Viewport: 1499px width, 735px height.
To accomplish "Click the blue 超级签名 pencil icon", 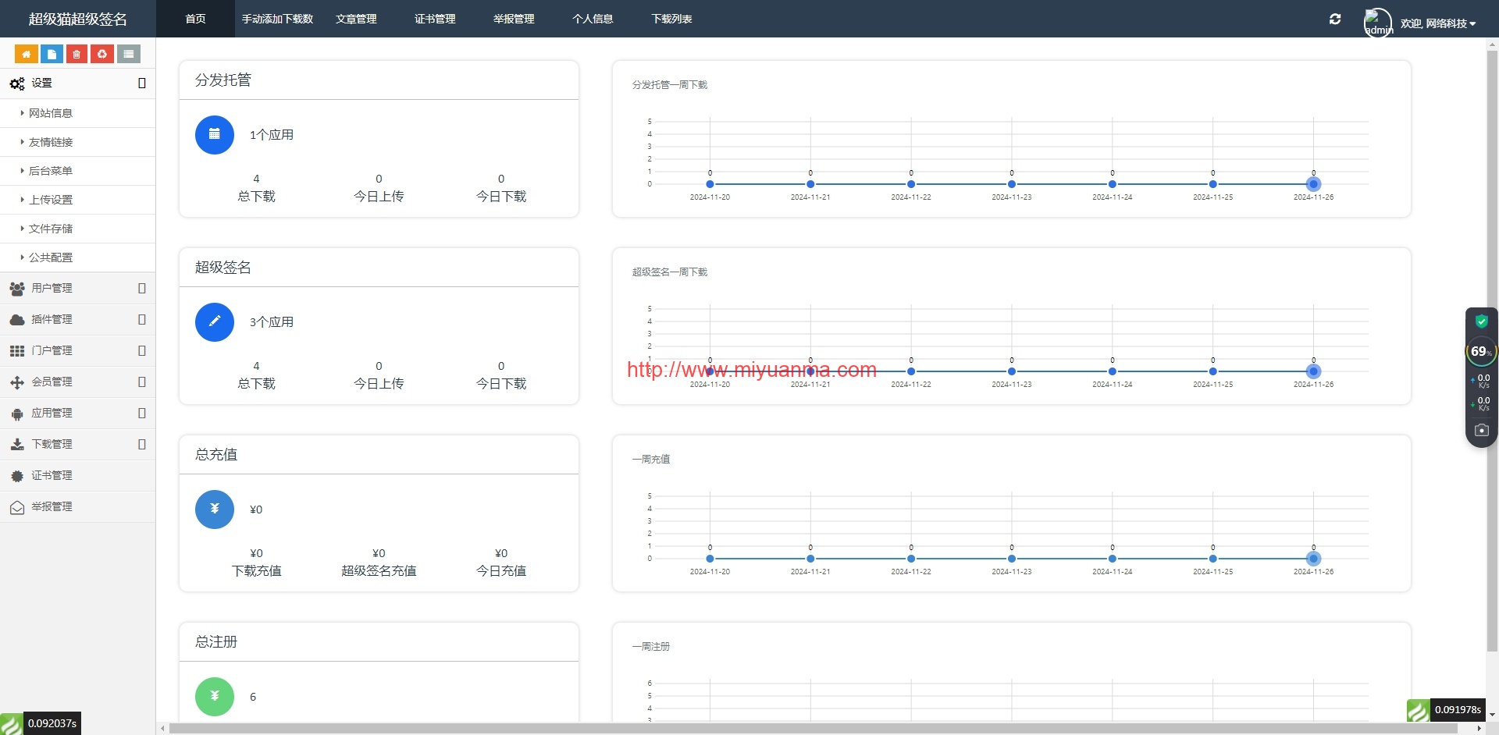I will point(215,322).
